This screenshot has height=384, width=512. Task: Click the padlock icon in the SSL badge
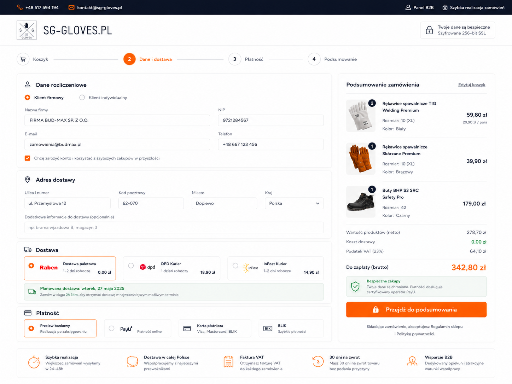(x=429, y=30)
